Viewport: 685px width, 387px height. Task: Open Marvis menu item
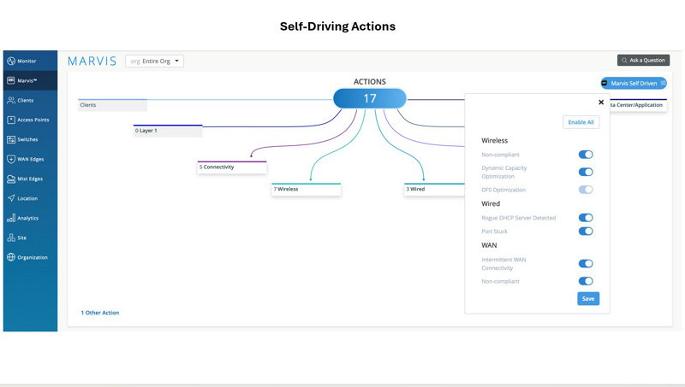(30, 80)
